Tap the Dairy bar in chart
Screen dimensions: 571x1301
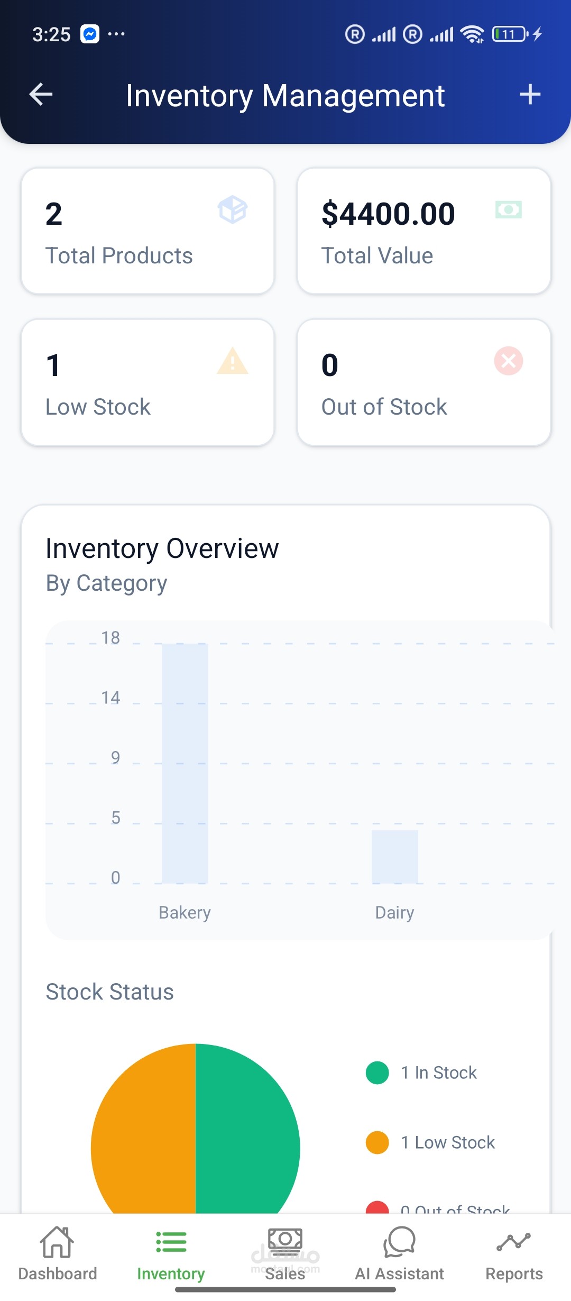(x=394, y=857)
